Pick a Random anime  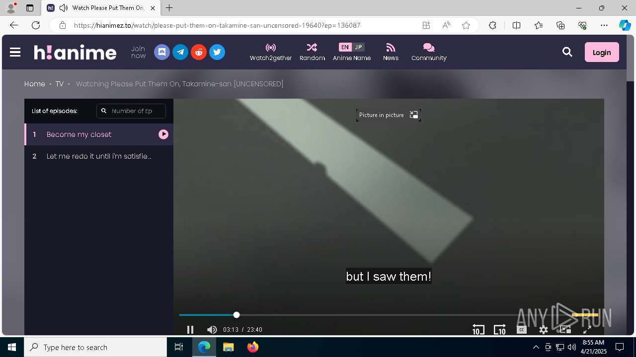(x=312, y=52)
